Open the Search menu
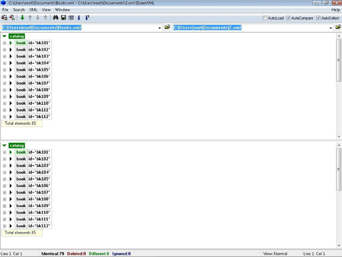Image resolution: width=342 pixels, height=257 pixels. click(x=19, y=9)
